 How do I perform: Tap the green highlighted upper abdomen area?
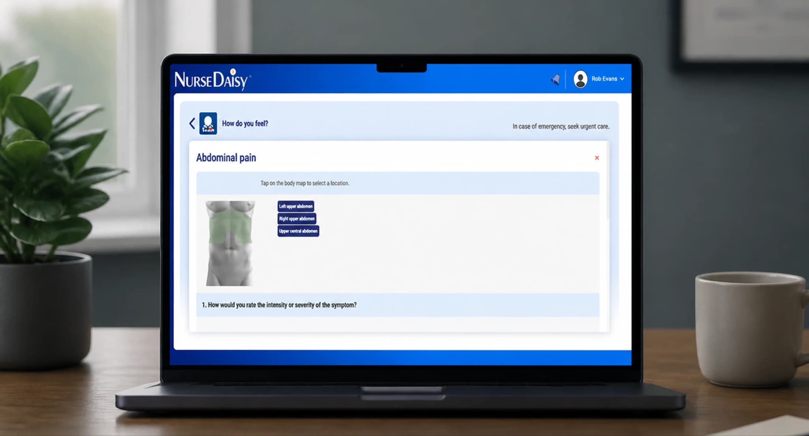(230, 227)
